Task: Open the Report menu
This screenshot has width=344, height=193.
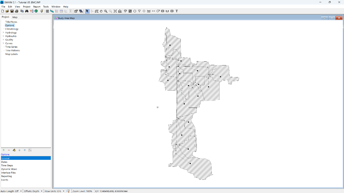Action: pyautogui.click(x=37, y=6)
